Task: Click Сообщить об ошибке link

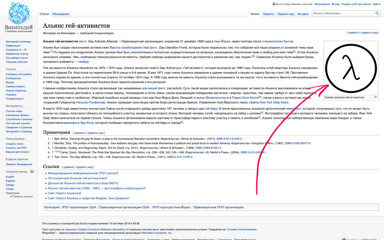Action: coord(19,74)
